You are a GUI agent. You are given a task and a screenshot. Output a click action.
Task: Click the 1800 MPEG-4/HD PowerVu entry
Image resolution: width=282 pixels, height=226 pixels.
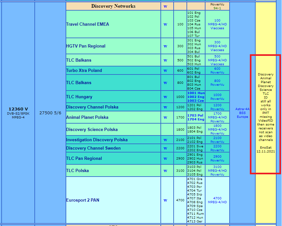pyautogui.click(x=217, y=129)
